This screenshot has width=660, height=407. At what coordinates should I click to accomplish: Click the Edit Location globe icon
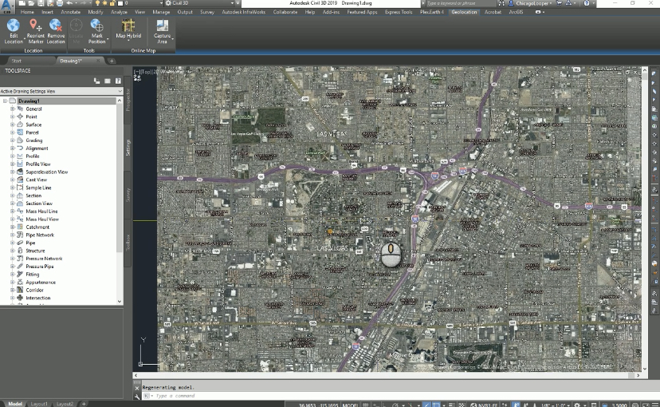click(x=14, y=26)
